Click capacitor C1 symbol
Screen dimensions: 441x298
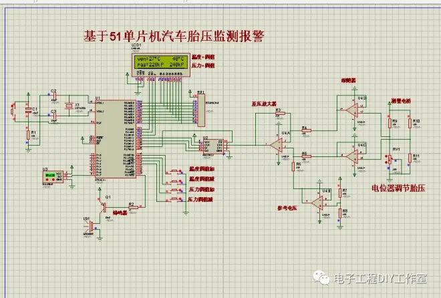tap(28, 110)
